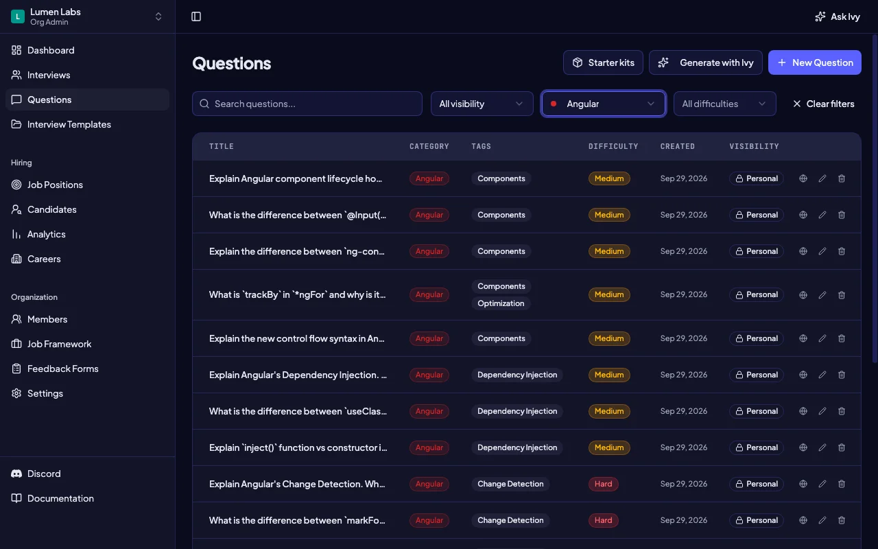Open the 'ng-con…' difference question title
878x549 pixels.
pyautogui.click(x=297, y=251)
